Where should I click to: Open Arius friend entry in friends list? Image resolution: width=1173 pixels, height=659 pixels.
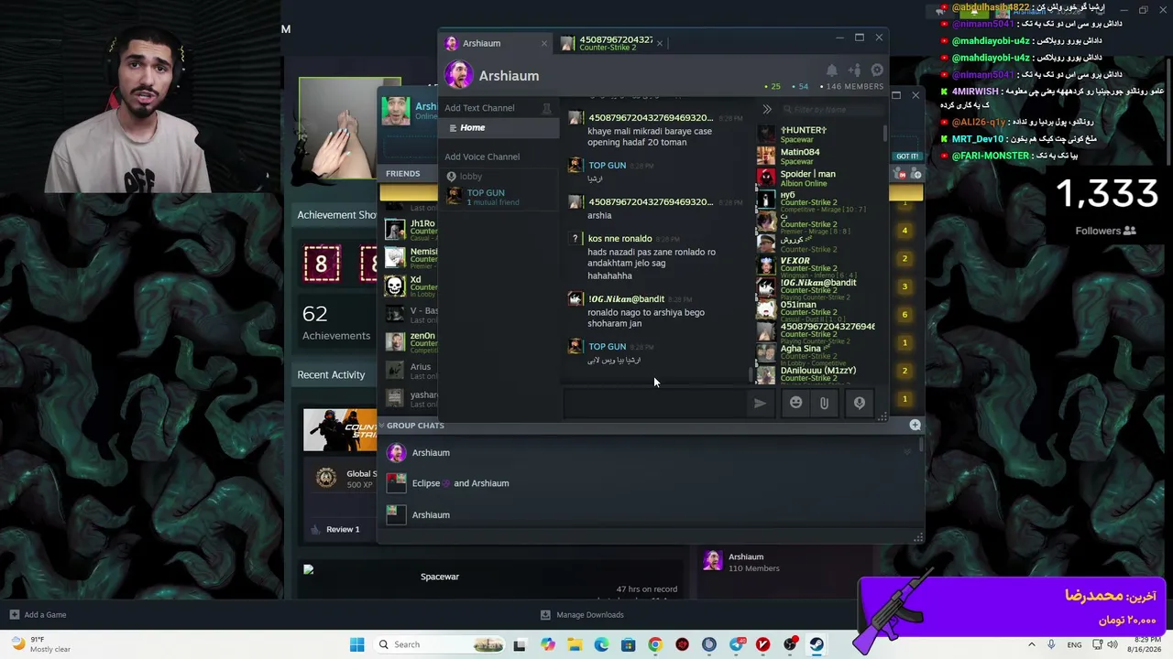pos(411,371)
